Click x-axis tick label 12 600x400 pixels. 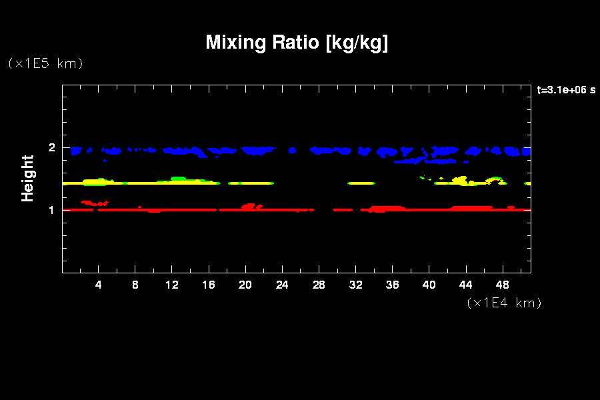(x=172, y=285)
